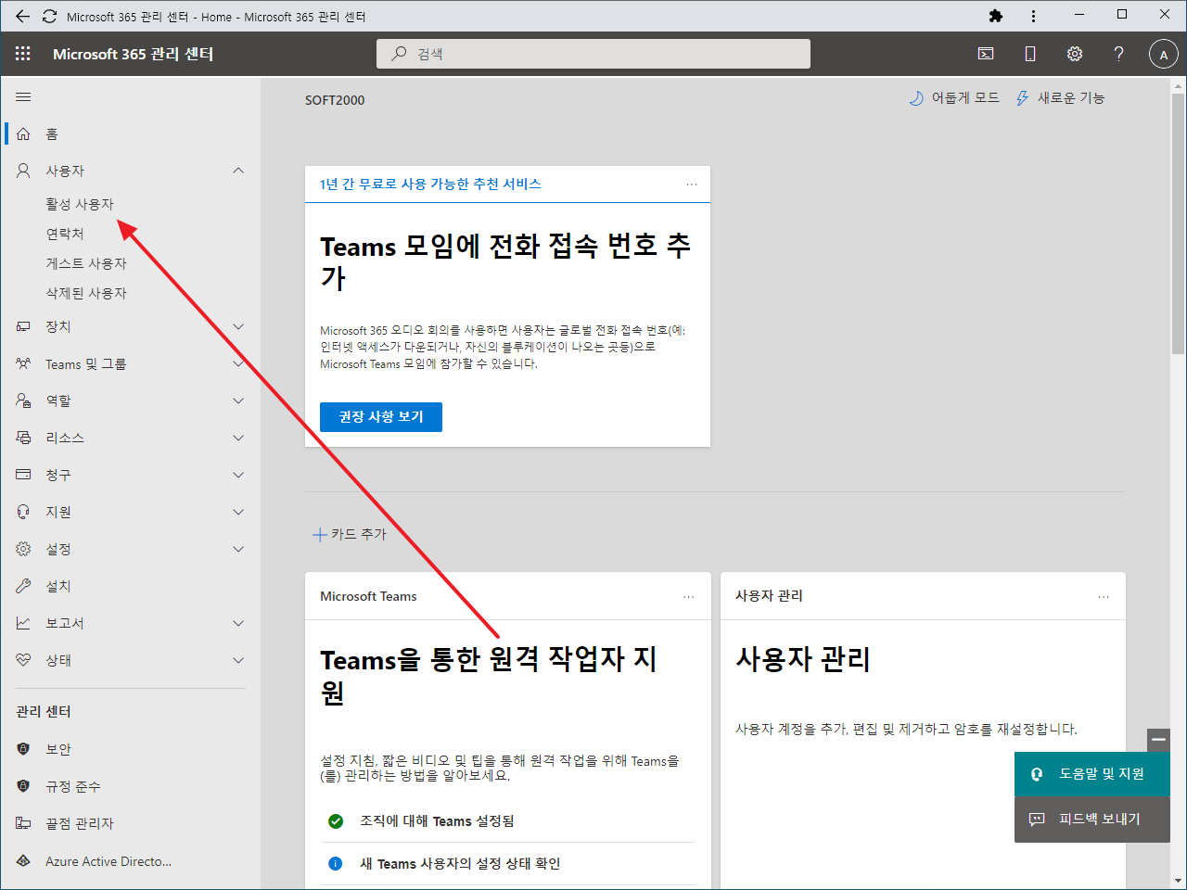This screenshot has height=890, width=1187.
Task: Open the app launcher waffle icon
Action: (22, 53)
